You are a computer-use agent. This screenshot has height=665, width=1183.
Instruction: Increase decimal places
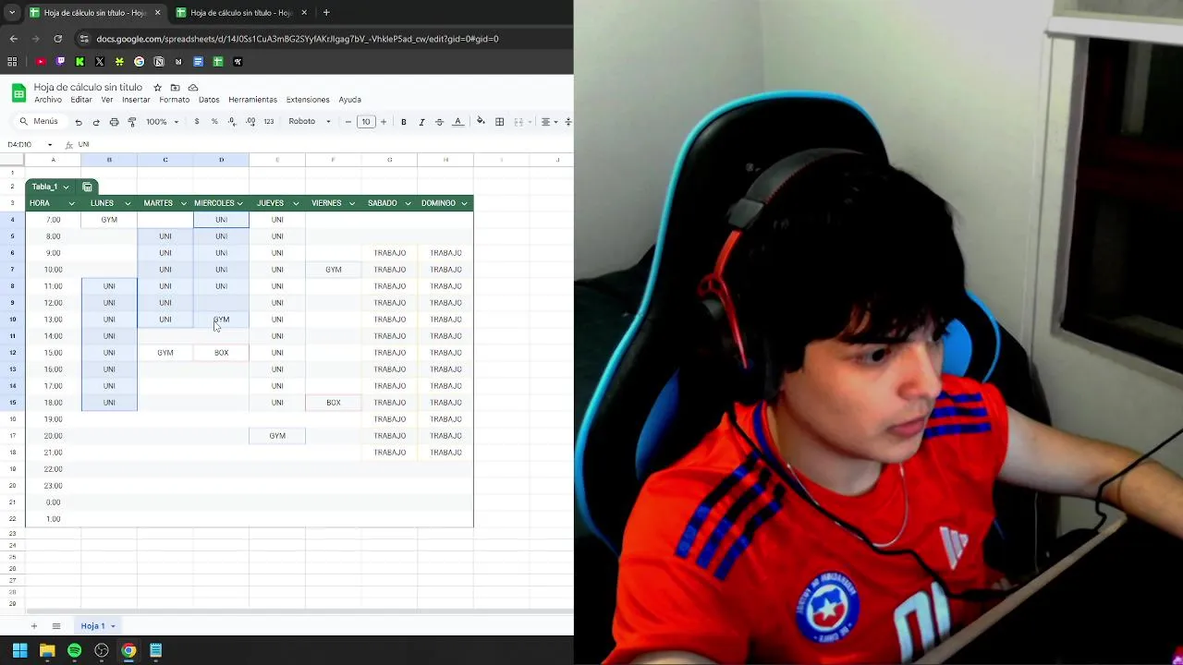tap(249, 122)
